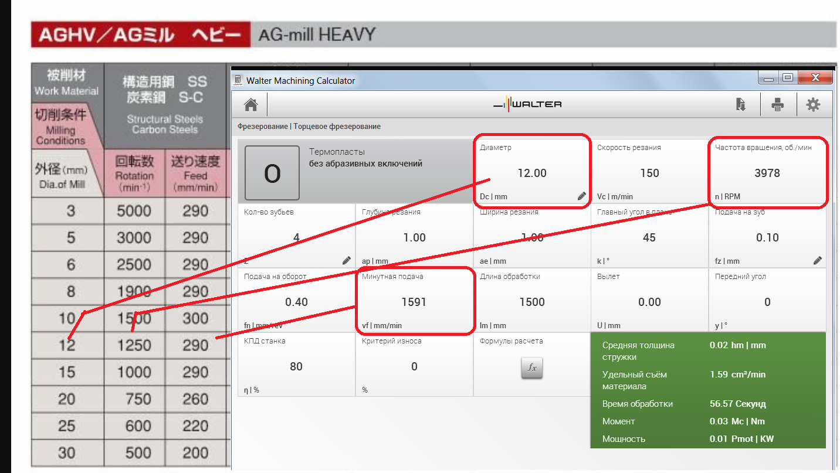Click feed value 300 in the AG-mill table
Image resolution: width=840 pixels, height=473 pixels.
(x=195, y=319)
